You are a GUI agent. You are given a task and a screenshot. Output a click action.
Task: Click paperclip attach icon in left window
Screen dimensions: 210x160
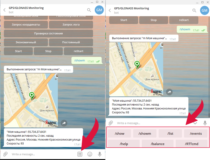click(5, 154)
